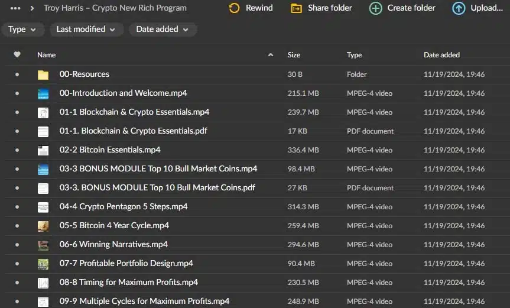Toggle favorite dot for 01-1 Blockchain & Crypto Essentials.mp4
510x308 pixels.
point(17,112)
